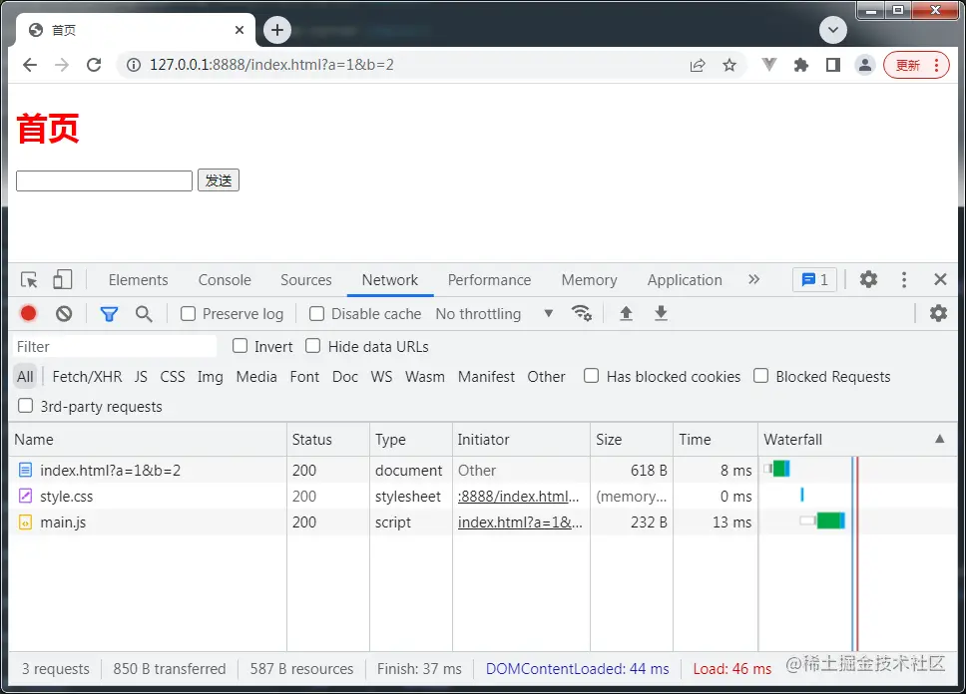The width and height of the screenshot is (966, 694).
Task: Click the browser back arrow
Action: [30, 65]
